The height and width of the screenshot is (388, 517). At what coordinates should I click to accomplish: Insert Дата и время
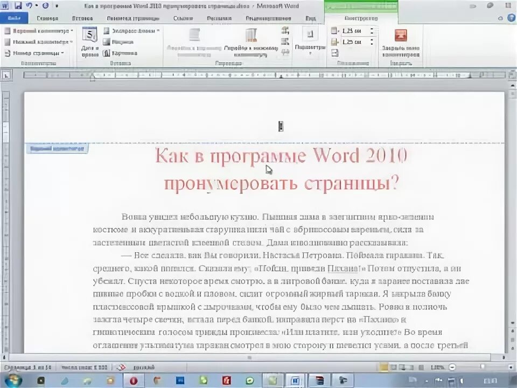[x=90, y=42]
